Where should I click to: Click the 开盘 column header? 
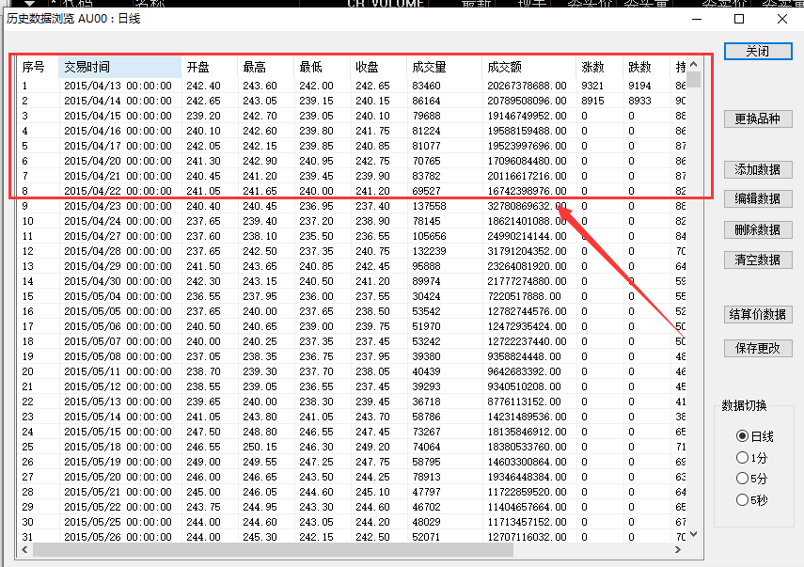coord(209,67)
